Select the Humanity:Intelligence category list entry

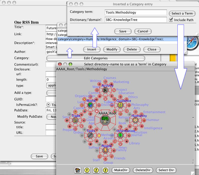point(111,39)
